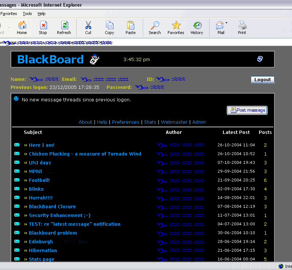292x270 pixels.
Task: Click envelope icon beside BlackBoard Closure
Action: point(17,206)
